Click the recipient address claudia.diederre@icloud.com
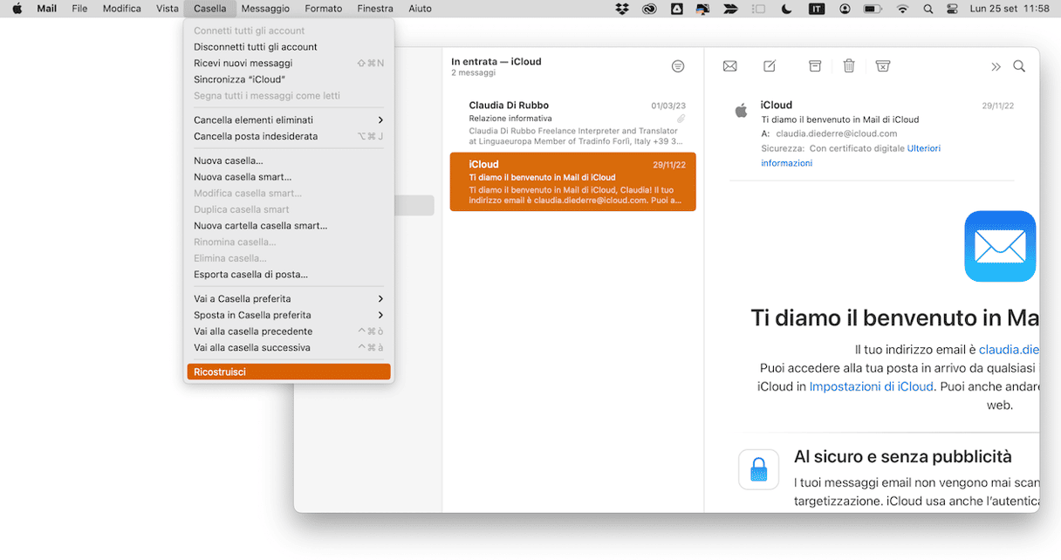1061x560 pixels. tap(837, 133)
